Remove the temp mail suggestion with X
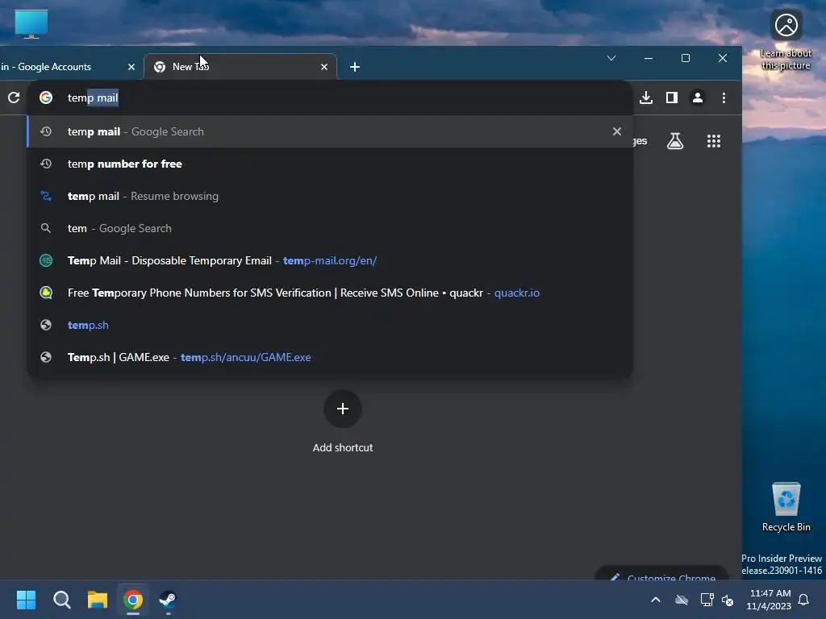This screenshot has height=619, width=826. click(617, 131)
